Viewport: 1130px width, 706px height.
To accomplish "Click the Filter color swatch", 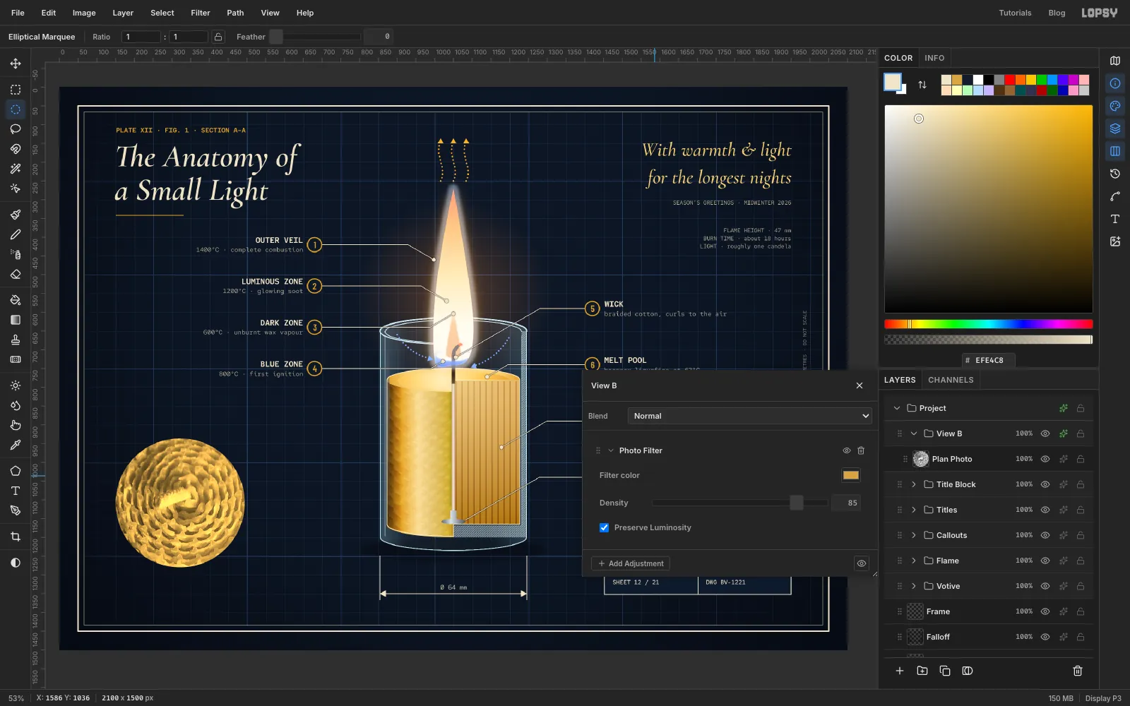I will [x=851, y=475].
